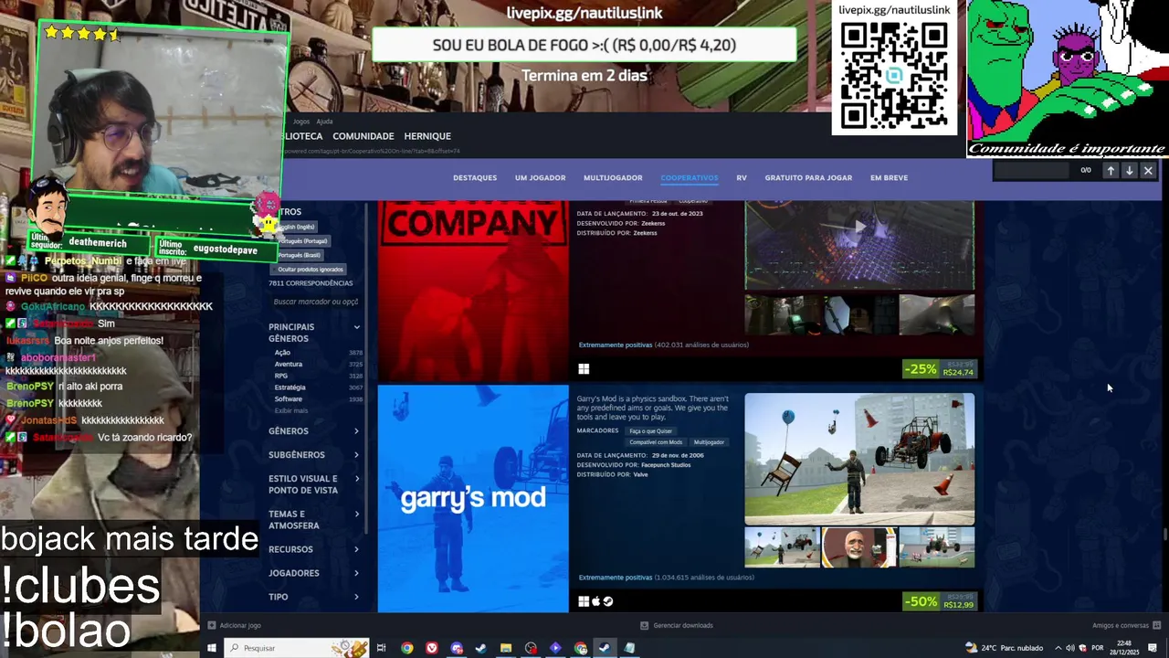Click the Multijogador tag on Garry's Mod
The width and height of the screenshot is (1169, 658).
[710, 442]
